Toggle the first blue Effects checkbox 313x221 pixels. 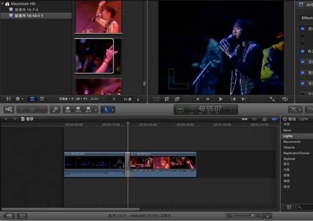pyautogui.click(x=302, y=29)
